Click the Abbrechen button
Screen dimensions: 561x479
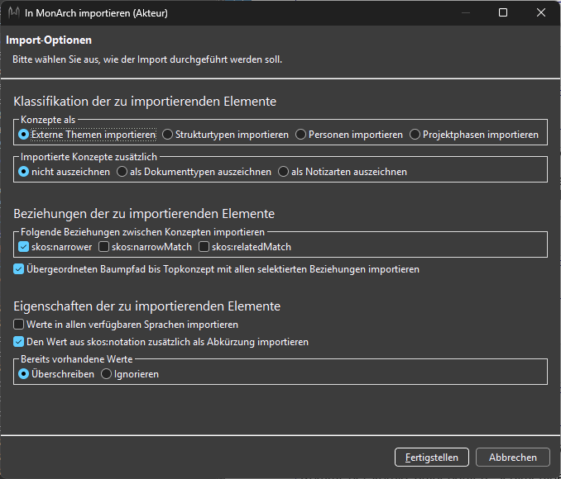pyautogui.click(x=513, y=458)
